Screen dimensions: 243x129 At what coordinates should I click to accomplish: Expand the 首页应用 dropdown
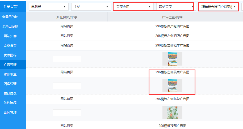(x=133, y=7)
